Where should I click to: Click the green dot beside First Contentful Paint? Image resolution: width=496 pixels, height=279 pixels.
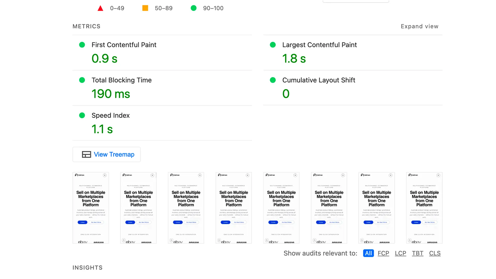click(82, 45)
